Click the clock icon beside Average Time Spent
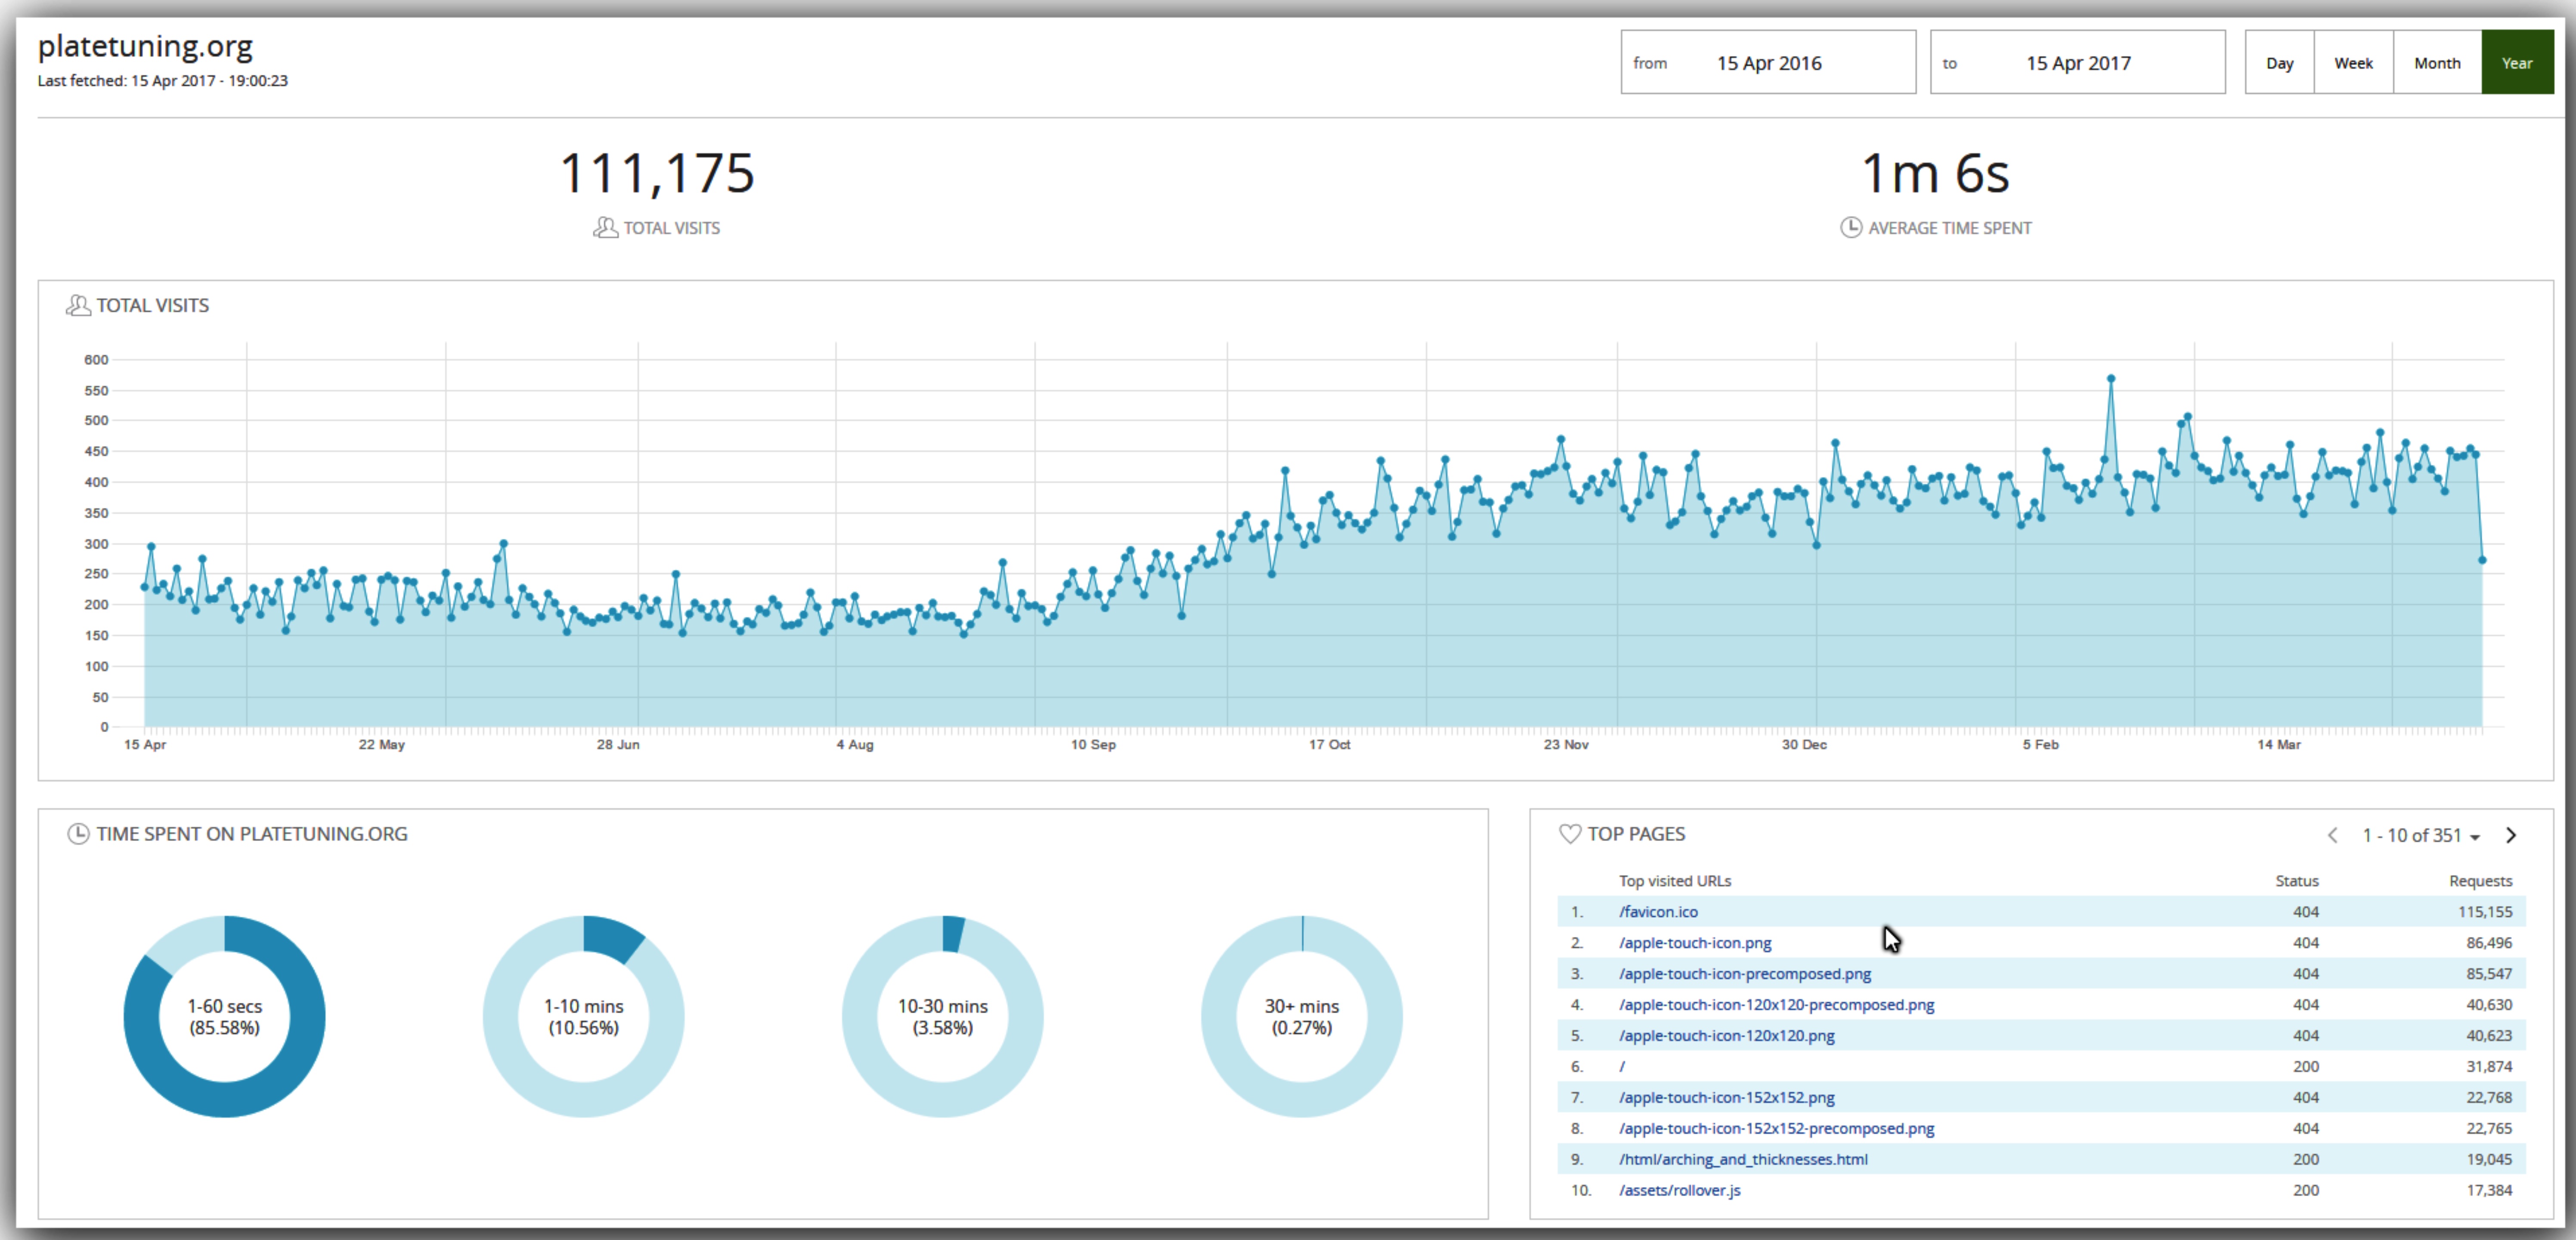This screenshot has height=1240, width=2576. (1851, 228)
